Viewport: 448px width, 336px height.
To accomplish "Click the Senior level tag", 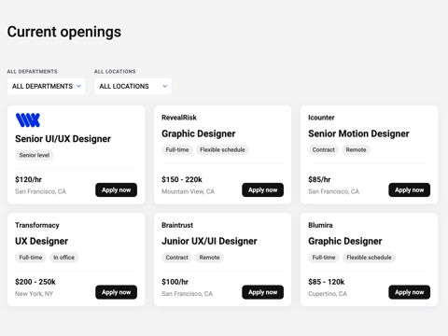I will click(35, 155).
